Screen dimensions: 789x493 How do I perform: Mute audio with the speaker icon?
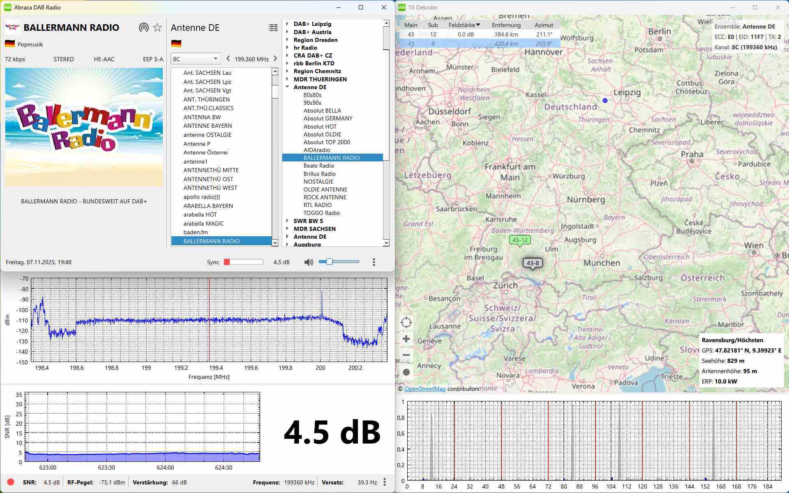(308, 262)
